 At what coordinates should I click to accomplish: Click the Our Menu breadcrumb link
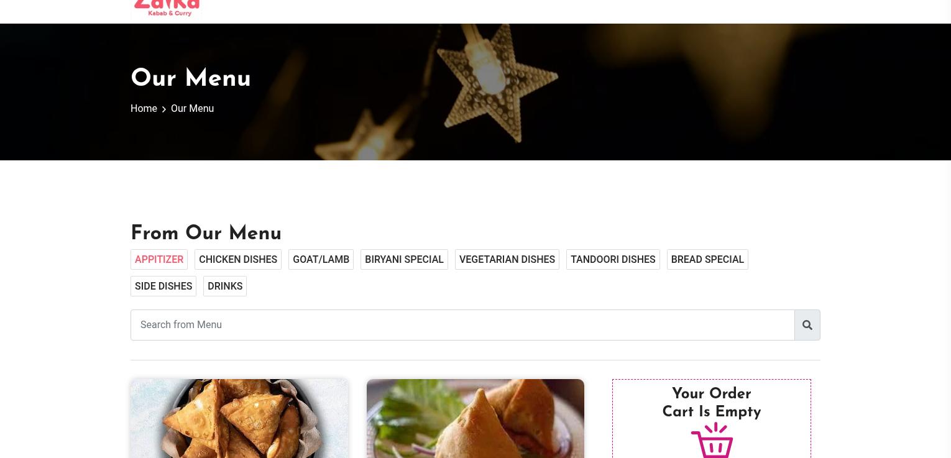tap(192, 109)
